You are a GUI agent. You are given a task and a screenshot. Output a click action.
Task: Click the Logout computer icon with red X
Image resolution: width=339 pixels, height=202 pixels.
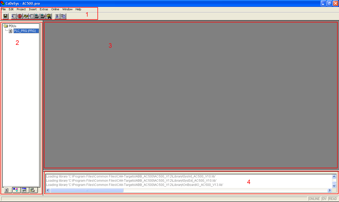pos(43,16)
